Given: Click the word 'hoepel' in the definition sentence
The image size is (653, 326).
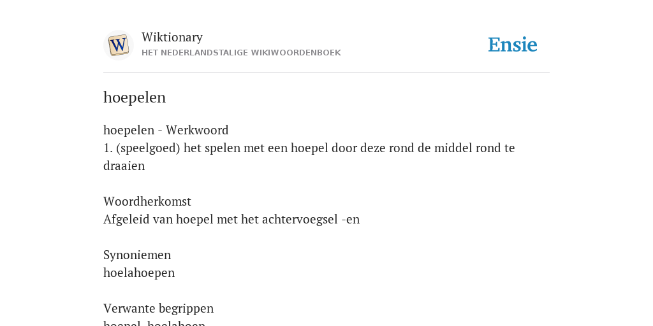Looking at the screenshot, I should [309, 148].
